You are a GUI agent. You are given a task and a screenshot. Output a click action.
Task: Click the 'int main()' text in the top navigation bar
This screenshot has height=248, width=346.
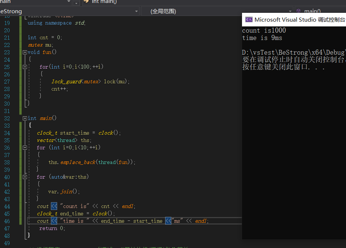click(x=104, y=1)
